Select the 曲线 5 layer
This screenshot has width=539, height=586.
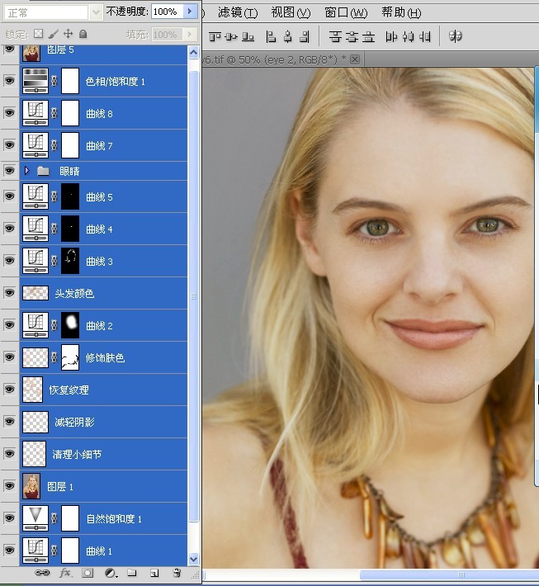pos(103,196)
